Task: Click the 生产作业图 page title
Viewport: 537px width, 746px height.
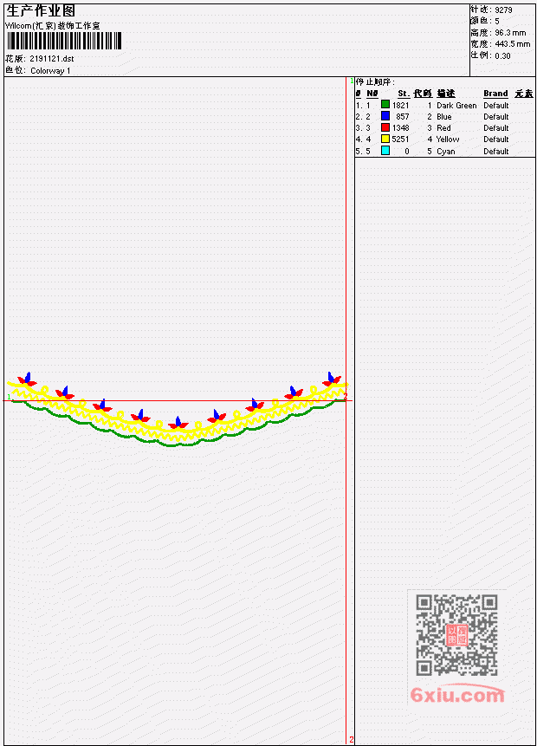Action: click(41, 10)
